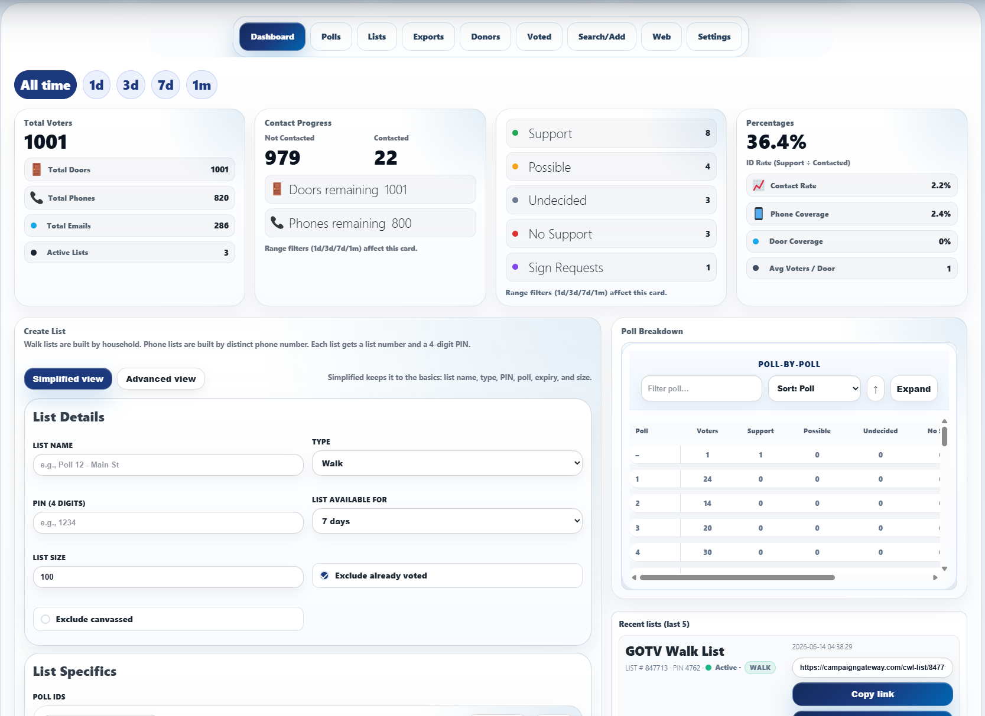The image size is (985, 716).
Task: Click the blue dot beside Door Coverage
Action: click(x=756, y=241)
